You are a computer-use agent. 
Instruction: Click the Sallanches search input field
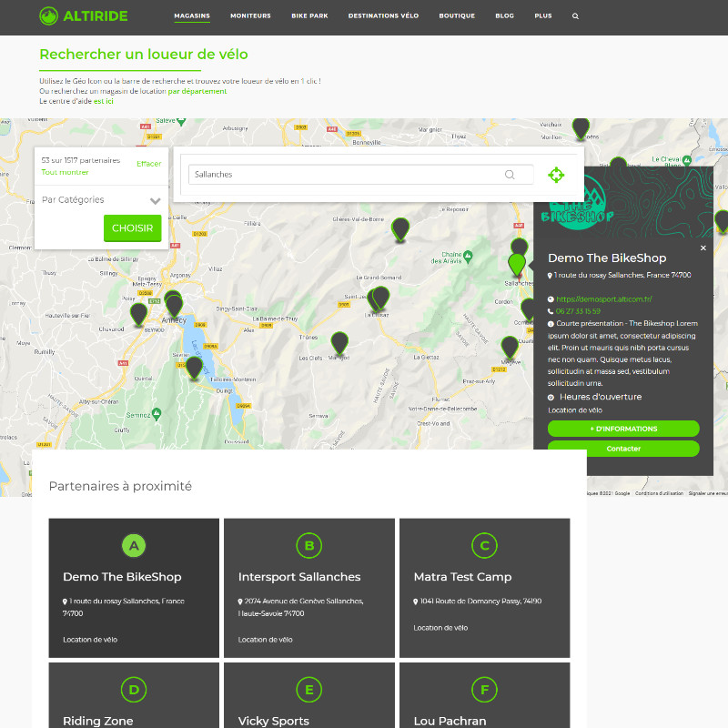[x=360, y=175]
